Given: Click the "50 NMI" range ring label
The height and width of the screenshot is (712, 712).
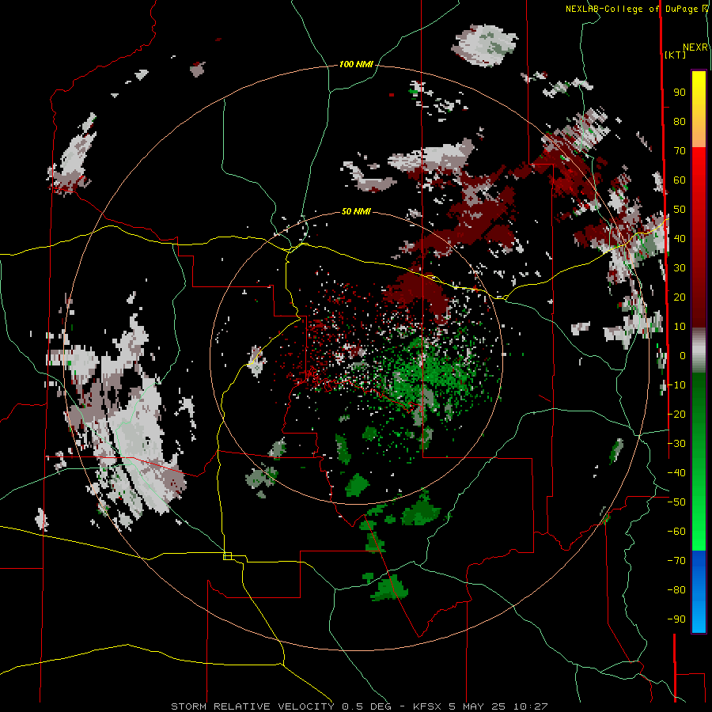Looking at the screenshot, I should (x=356, y=211).
